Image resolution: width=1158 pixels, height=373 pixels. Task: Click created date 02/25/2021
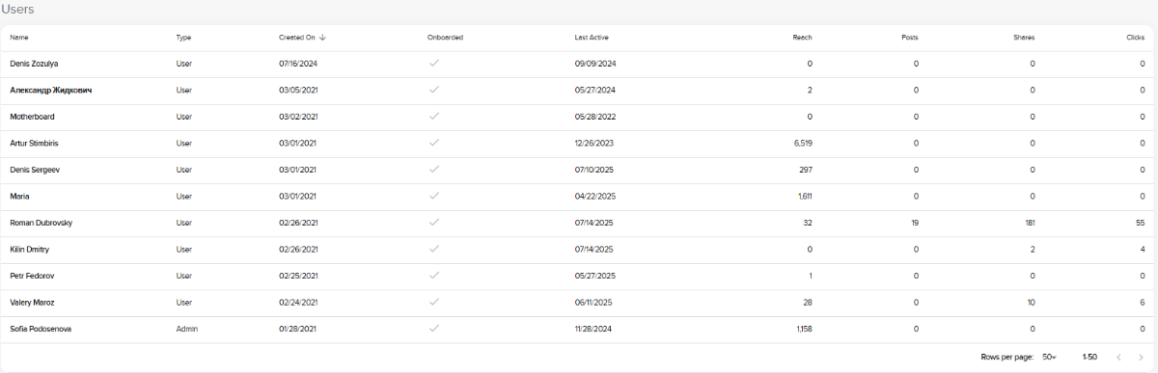(298, 276)
